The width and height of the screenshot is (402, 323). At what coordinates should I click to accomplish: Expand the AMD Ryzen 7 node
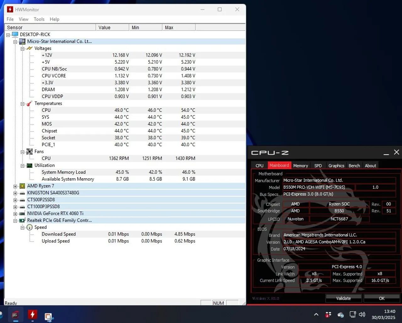15,186
